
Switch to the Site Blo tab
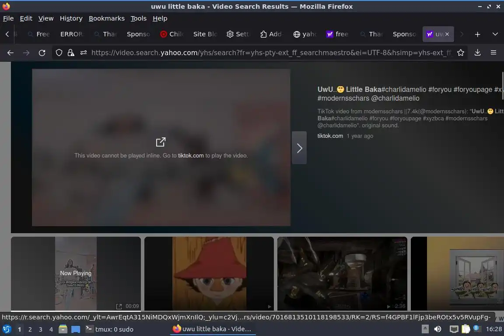click(x=205, y=34)
